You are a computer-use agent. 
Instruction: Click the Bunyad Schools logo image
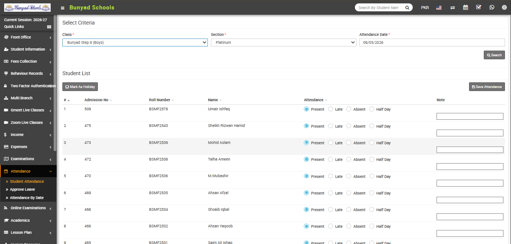tap(27, 8)
